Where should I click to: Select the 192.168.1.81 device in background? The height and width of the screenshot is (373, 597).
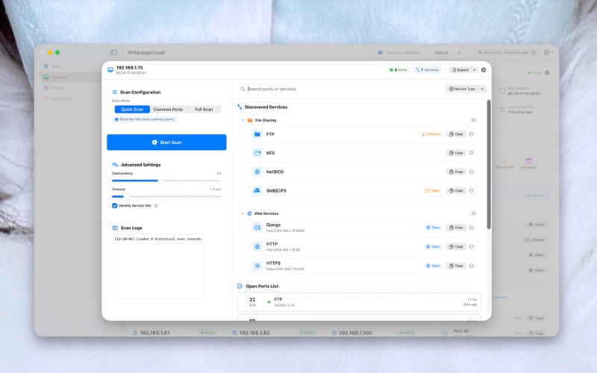click(x=154, y=333)
